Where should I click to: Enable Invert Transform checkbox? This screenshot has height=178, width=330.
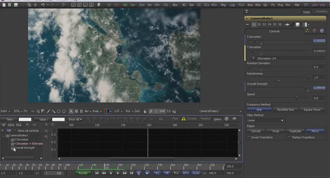(x=249, y=137)
